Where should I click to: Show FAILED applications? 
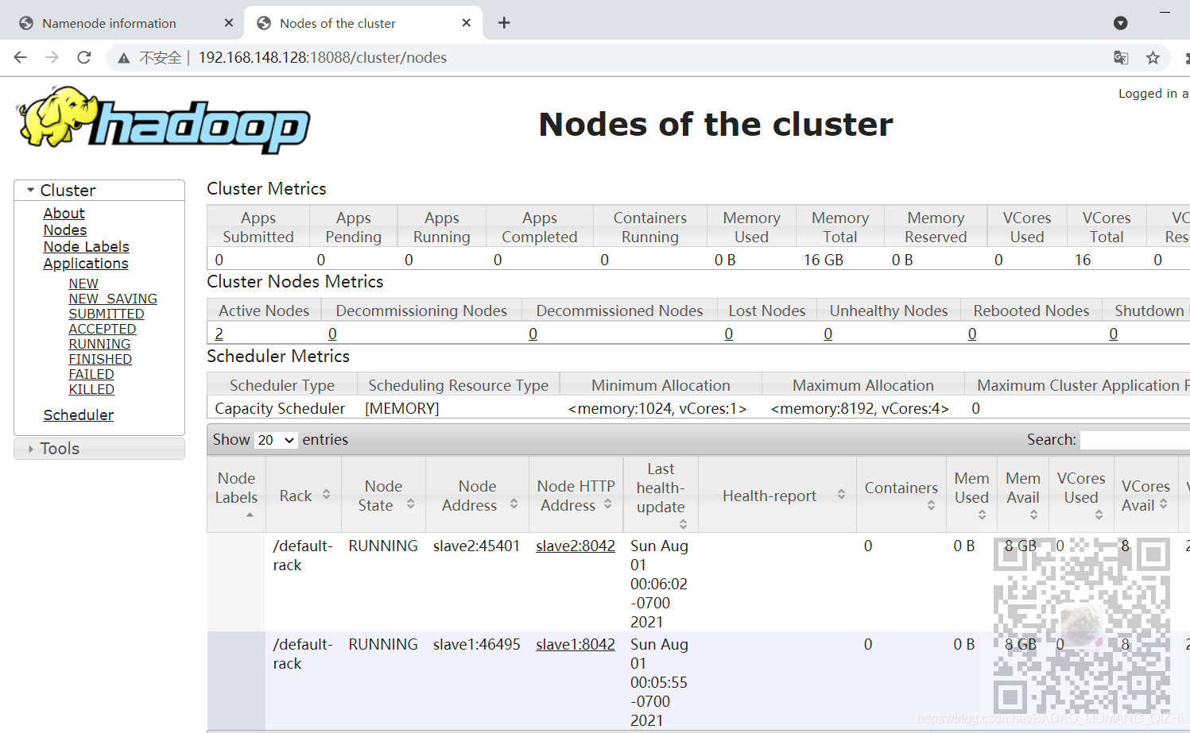pyautogui.click(x=91, y=374)
